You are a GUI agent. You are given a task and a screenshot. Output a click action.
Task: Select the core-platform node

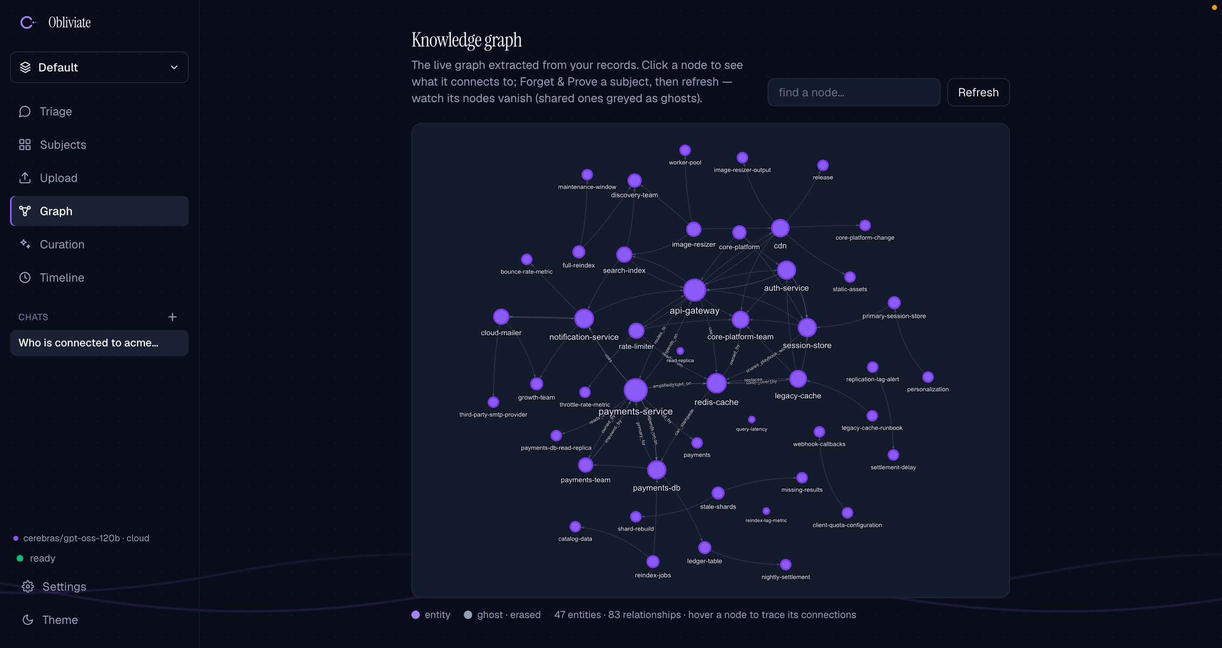739,232
